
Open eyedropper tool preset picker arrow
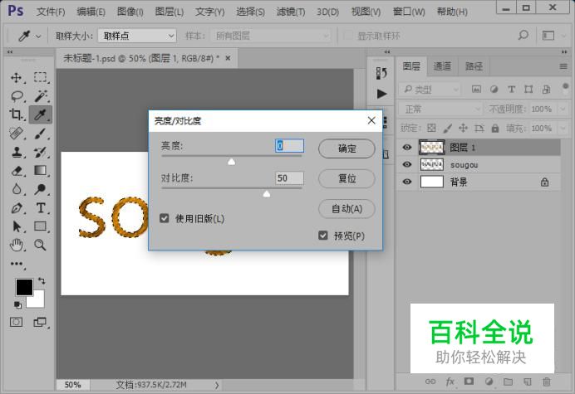(38, 36)
